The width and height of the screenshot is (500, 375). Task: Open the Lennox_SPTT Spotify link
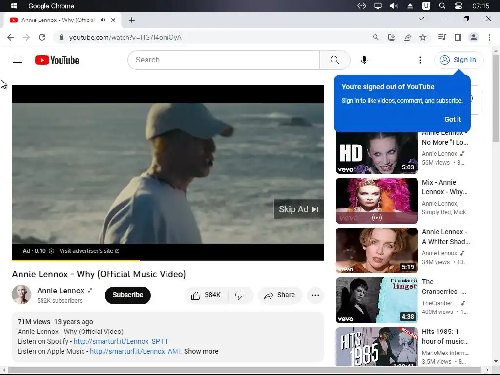[x=121, y=341]
